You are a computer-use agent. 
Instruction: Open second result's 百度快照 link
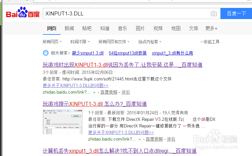point(154,139)
